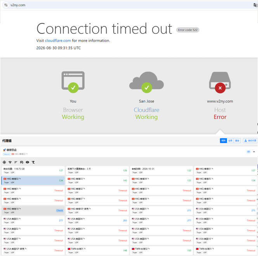This screenshot has height=256, width=258.
Task: Click the sort lines icon
Action: coord(16,162)
